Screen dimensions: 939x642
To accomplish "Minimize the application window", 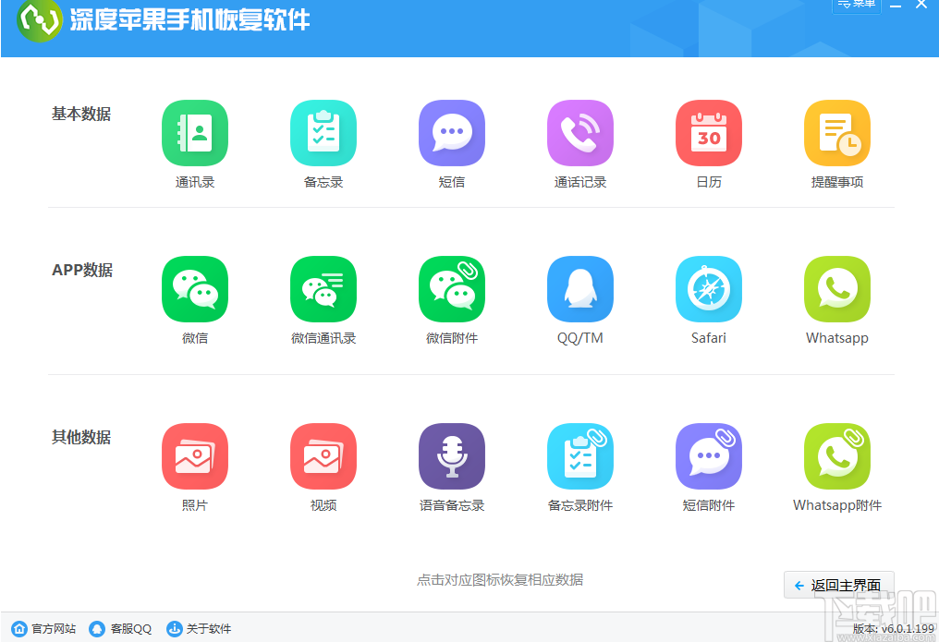I will 896,5.
